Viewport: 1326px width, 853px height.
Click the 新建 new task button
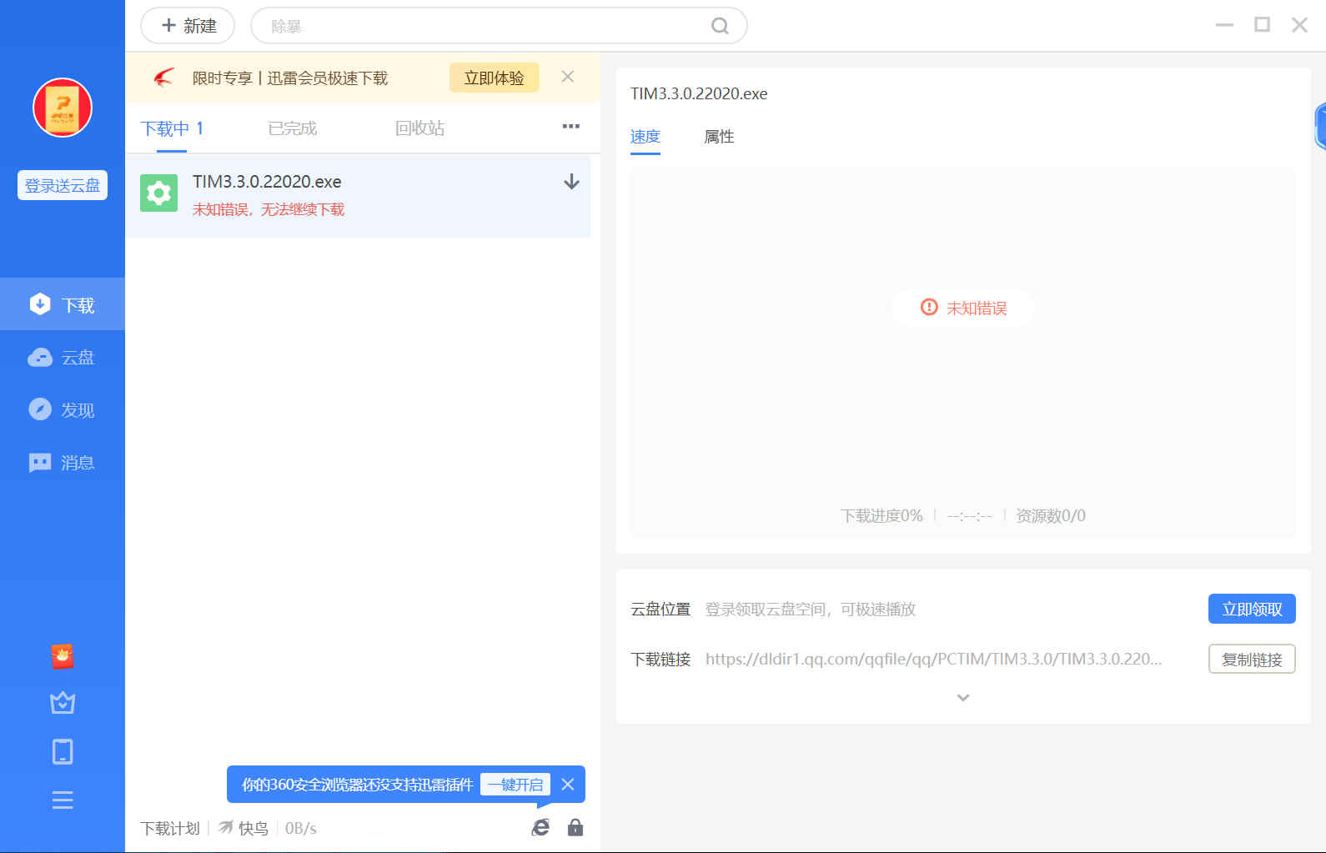(x=188, y=26)
